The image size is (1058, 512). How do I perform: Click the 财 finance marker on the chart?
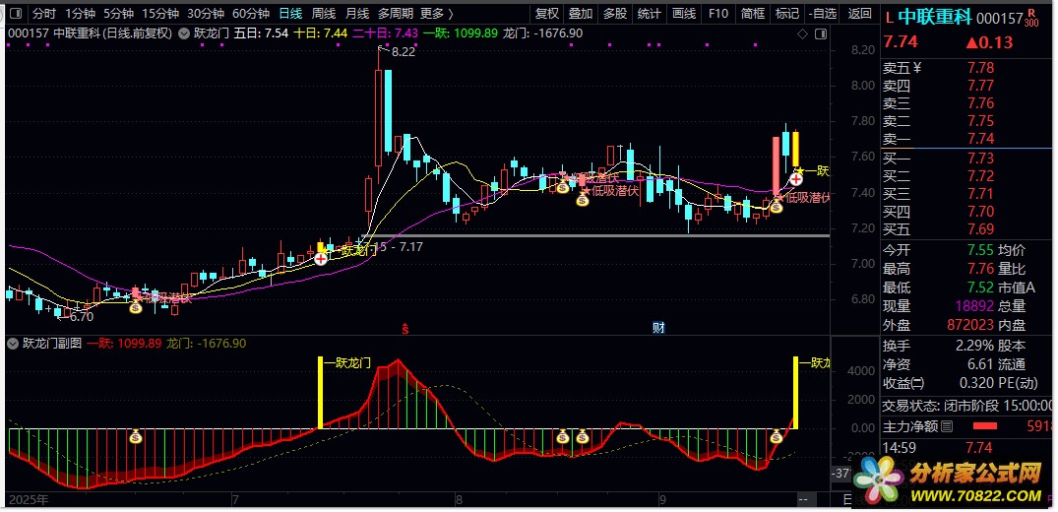tap(658, 328)
